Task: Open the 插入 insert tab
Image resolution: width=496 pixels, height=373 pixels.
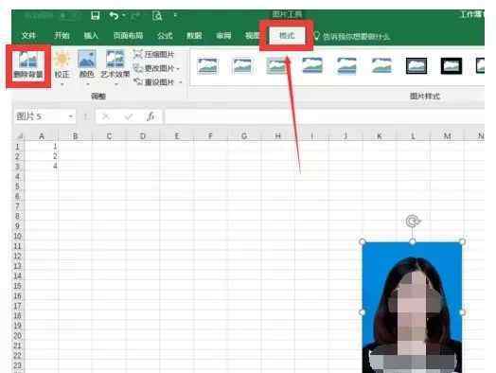Action: tap(91, 35)
